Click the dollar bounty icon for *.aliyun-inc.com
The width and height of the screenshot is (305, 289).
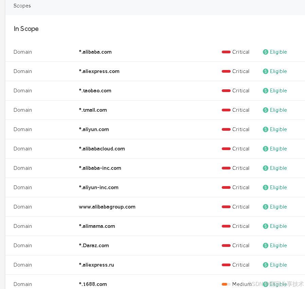(x=265, y=187)
